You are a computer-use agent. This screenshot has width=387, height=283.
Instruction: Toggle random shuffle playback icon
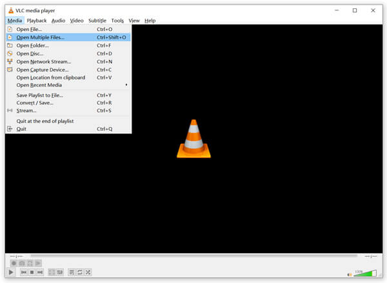coord(88,272)
